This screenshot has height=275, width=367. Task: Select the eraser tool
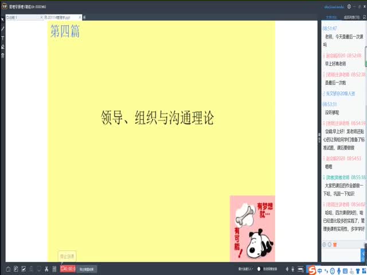tap(2, 47)
